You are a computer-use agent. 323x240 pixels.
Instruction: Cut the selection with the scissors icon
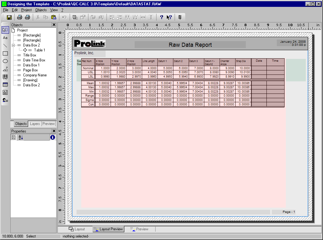38,17
